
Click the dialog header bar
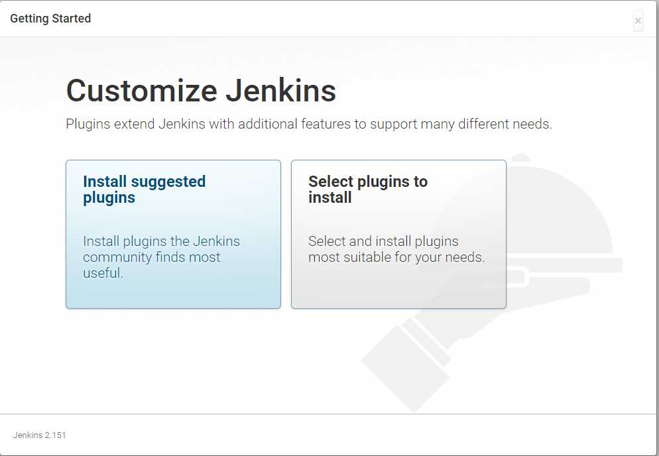[328, 19]
